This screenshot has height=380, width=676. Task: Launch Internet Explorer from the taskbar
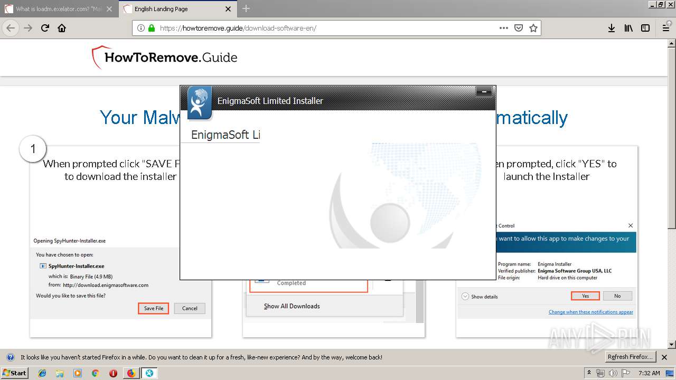pos(42,373)
